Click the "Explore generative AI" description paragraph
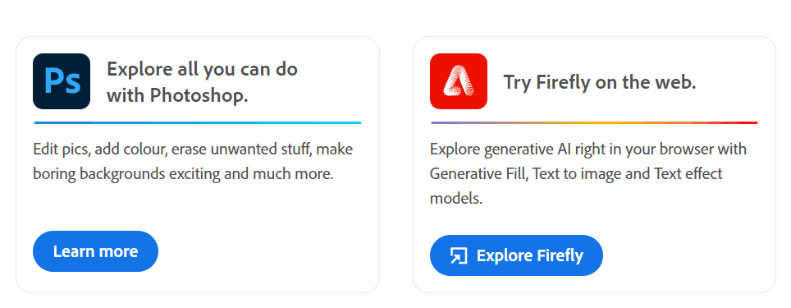 tap(588, 173)
